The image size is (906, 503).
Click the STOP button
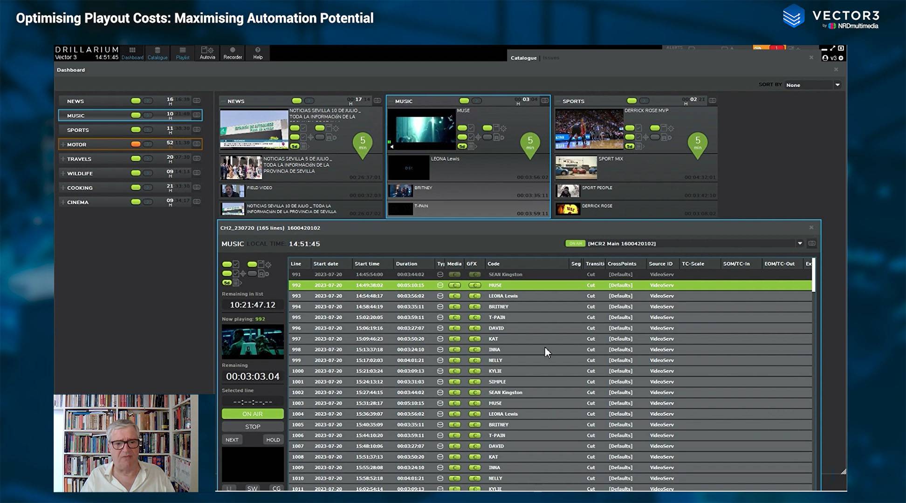253,427
